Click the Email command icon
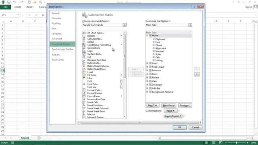The width and height of the screenshot is (258, 145). [x=84, y=72]
